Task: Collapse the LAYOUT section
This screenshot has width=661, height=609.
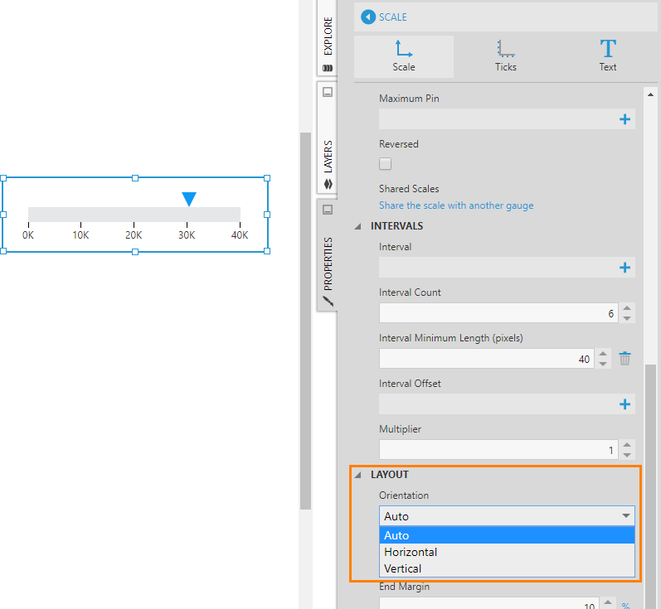Action: [x=359, y=475]
